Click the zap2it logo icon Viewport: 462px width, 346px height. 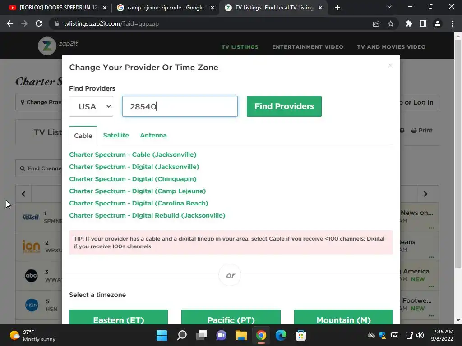[47, 46]
